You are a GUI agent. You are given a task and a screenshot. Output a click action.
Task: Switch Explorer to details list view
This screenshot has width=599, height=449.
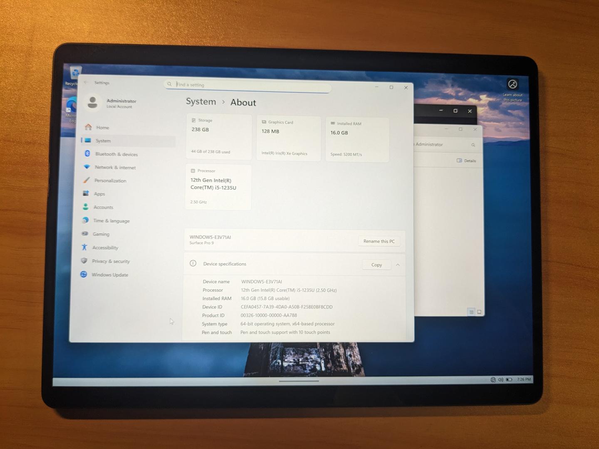471,312
